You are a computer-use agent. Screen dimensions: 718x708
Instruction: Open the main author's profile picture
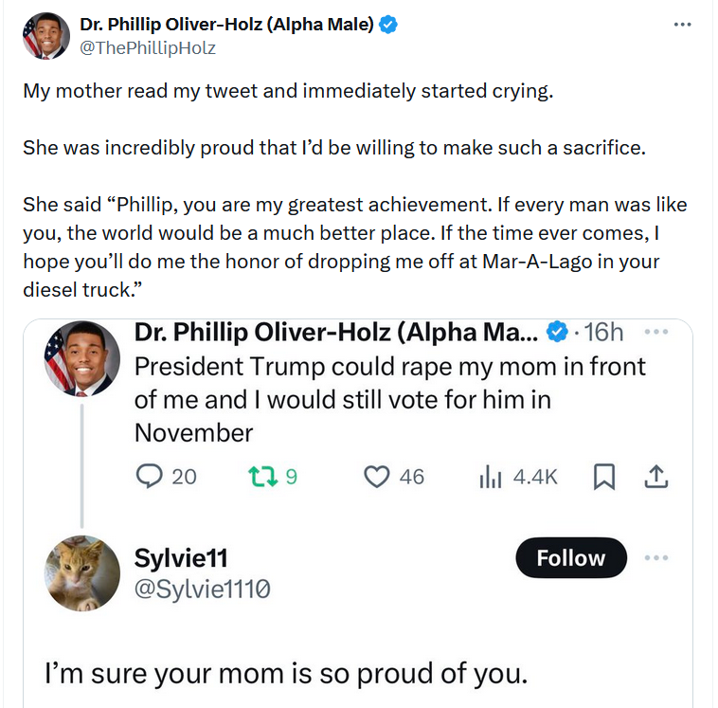point(45,36)
